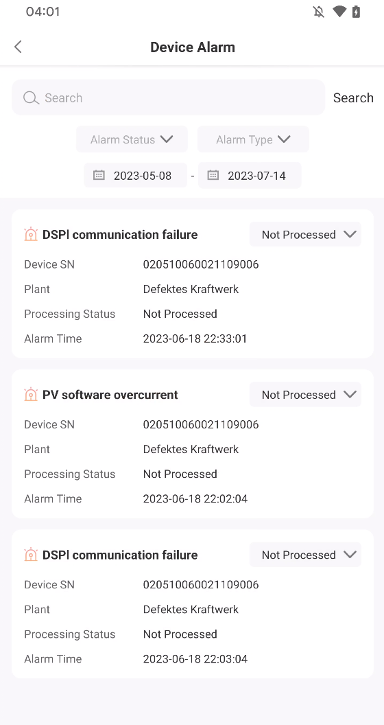Image resolution: width=384 pixels, height=725 pixels.
Task: Tap the last DSPI failure alarm icon
Action: [30, 554]
